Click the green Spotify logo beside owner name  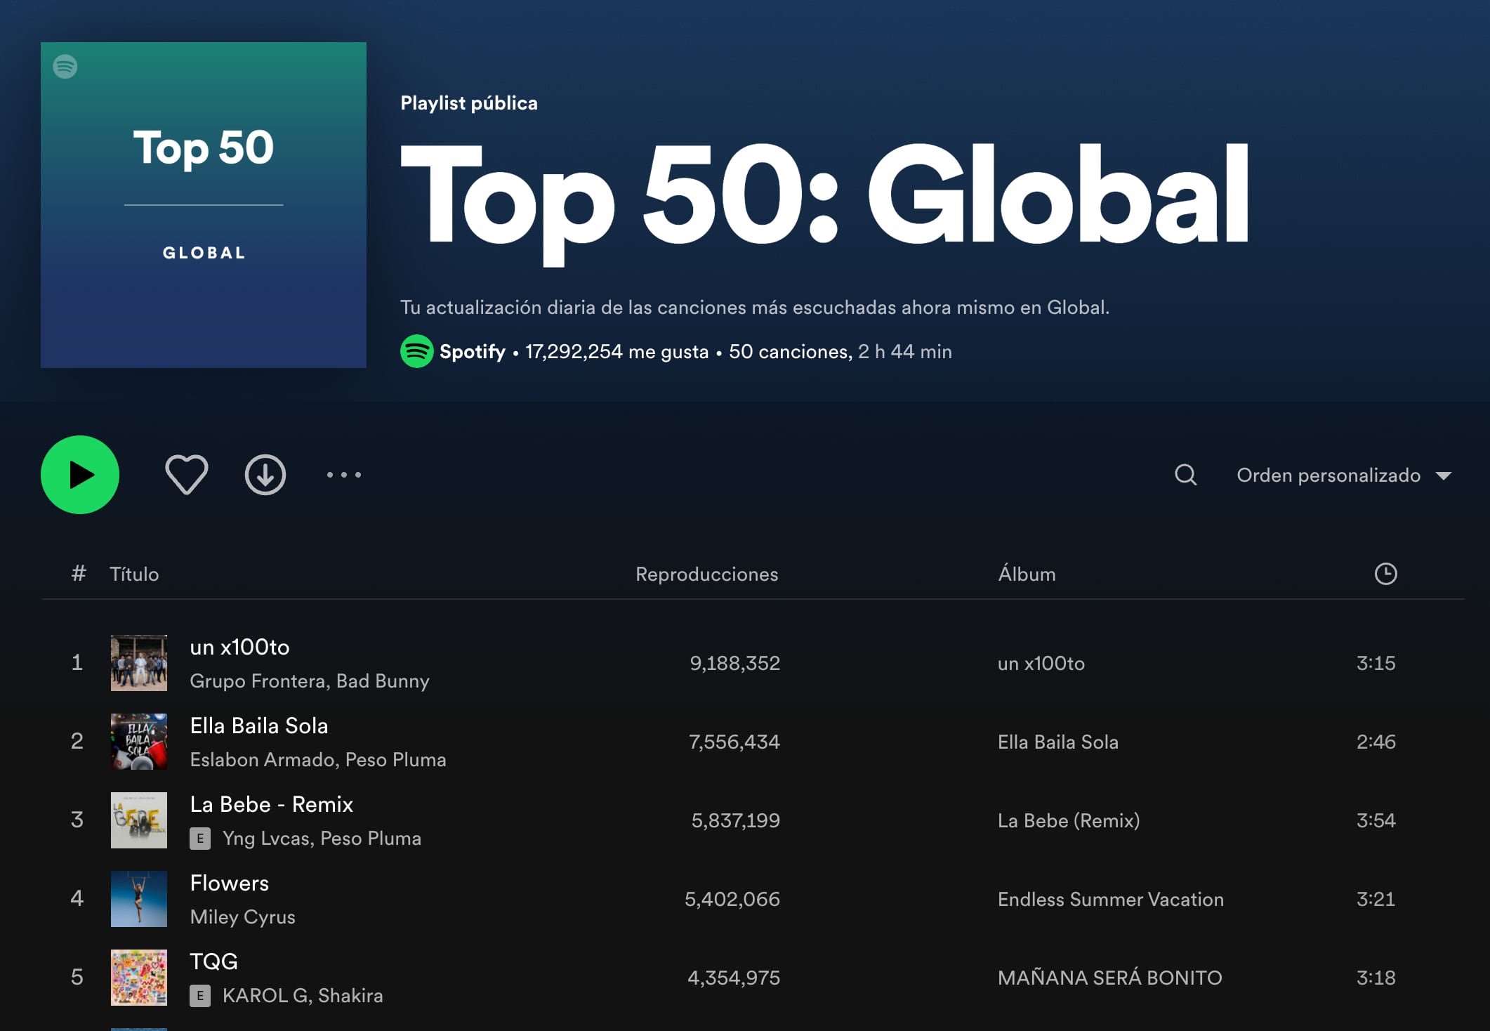point(416,351)
